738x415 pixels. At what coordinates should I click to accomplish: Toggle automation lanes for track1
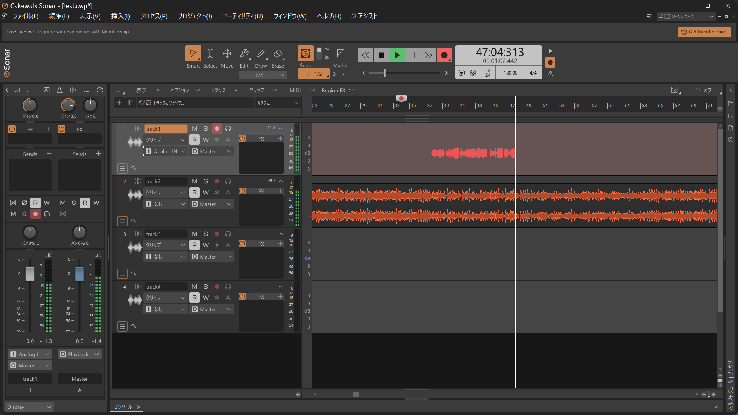pyautogui.click(x=133, y=168)
